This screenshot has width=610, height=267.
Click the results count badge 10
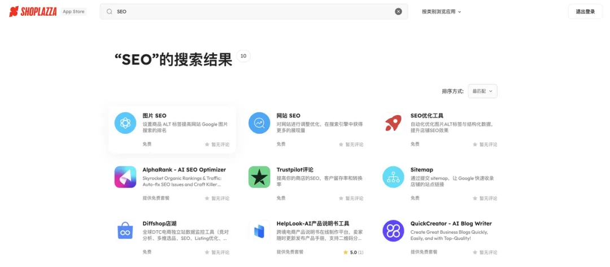tap(243, 56)
